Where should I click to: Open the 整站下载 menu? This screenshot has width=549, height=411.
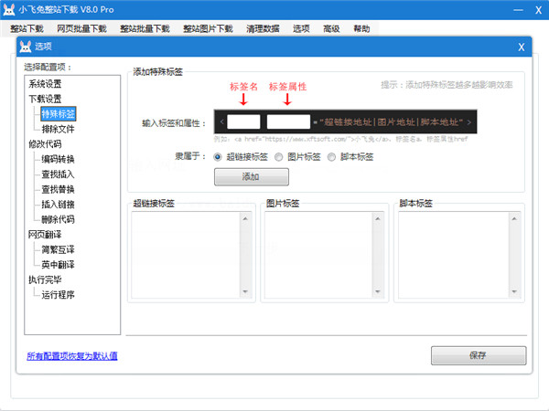(x=27, y=28)
